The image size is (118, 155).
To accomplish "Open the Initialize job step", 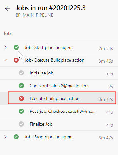I will 59,73.
